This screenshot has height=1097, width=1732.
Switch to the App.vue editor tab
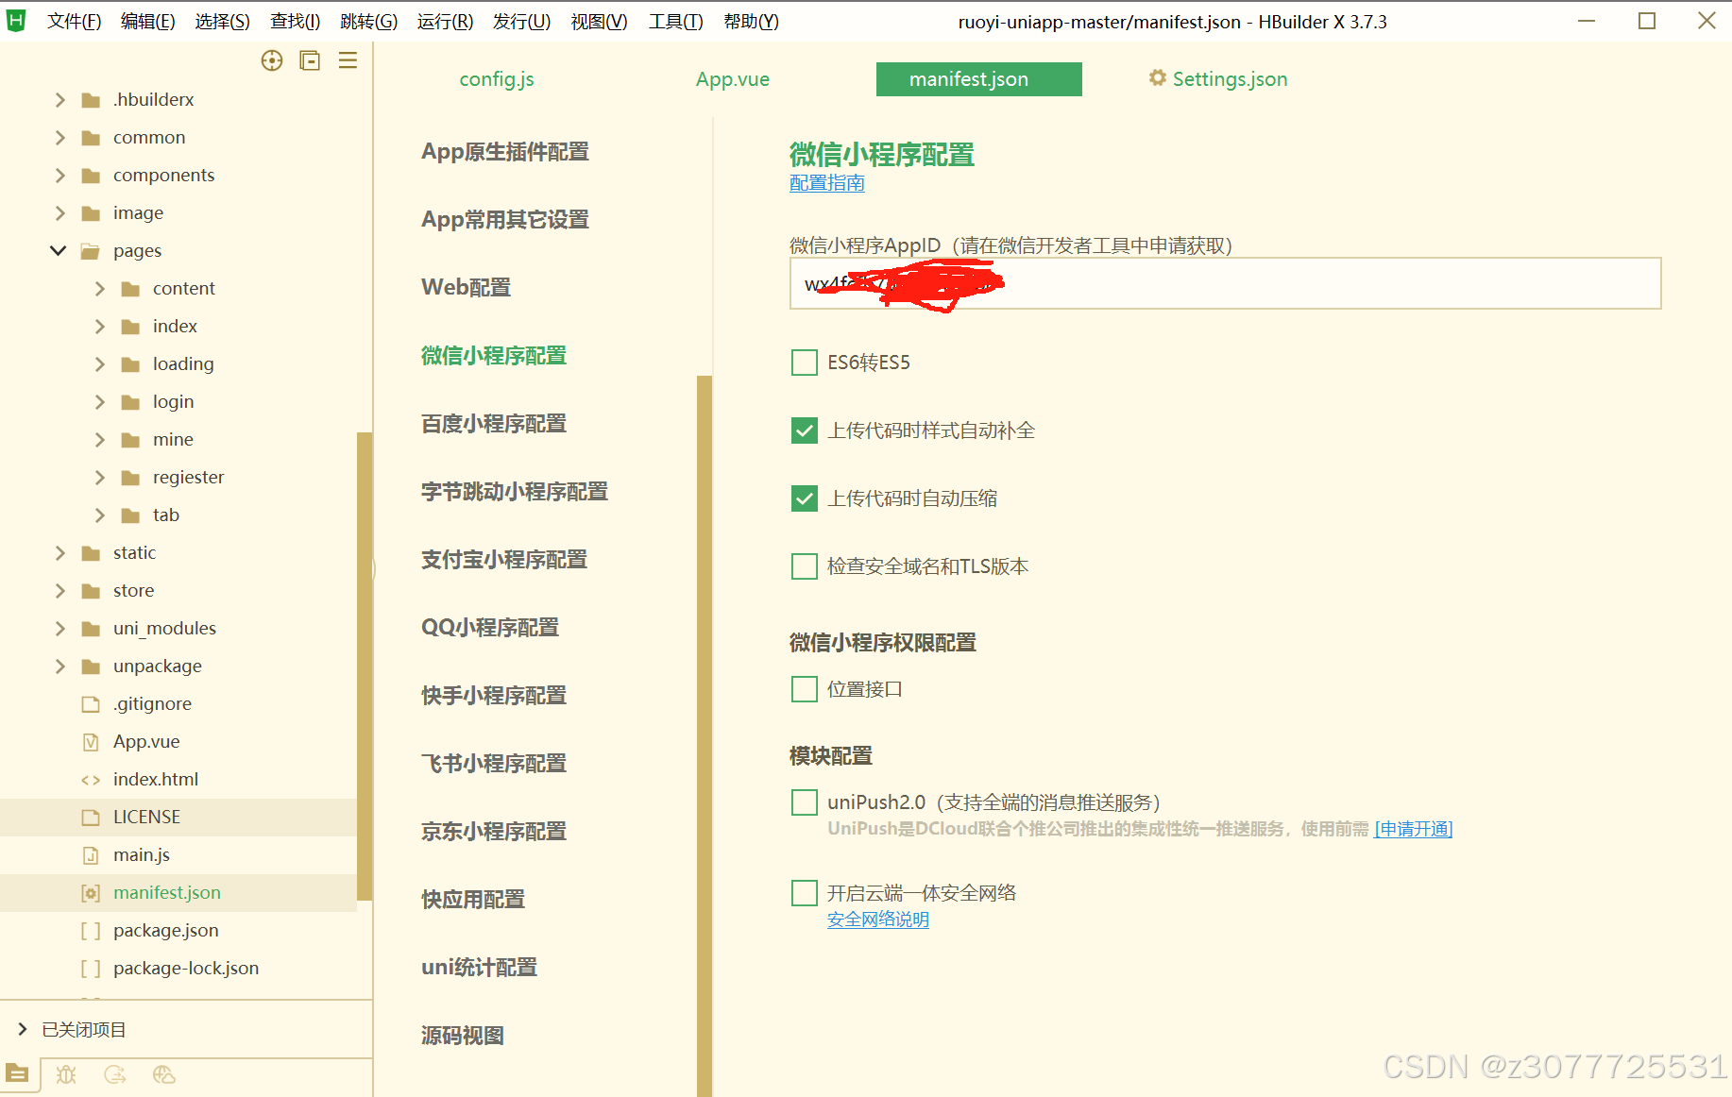pos(733,79)
